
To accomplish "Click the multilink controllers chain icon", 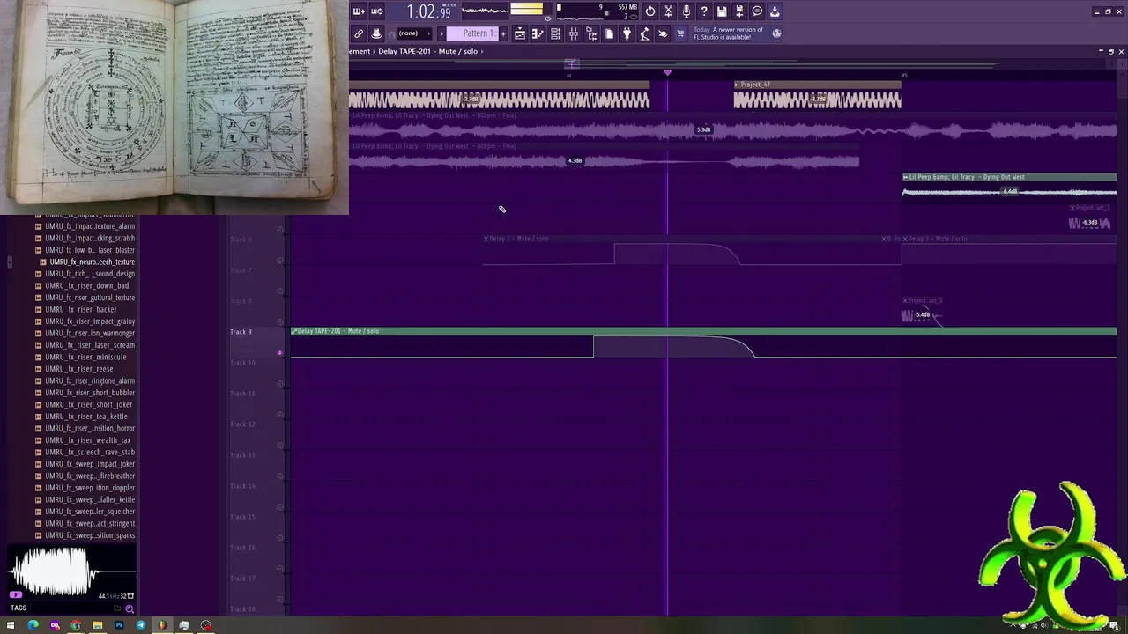I will 359,33.
